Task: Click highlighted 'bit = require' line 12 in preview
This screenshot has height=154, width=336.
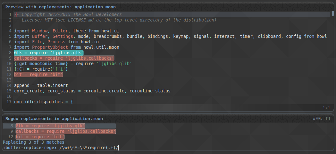Action: click(x=38, y=74)
